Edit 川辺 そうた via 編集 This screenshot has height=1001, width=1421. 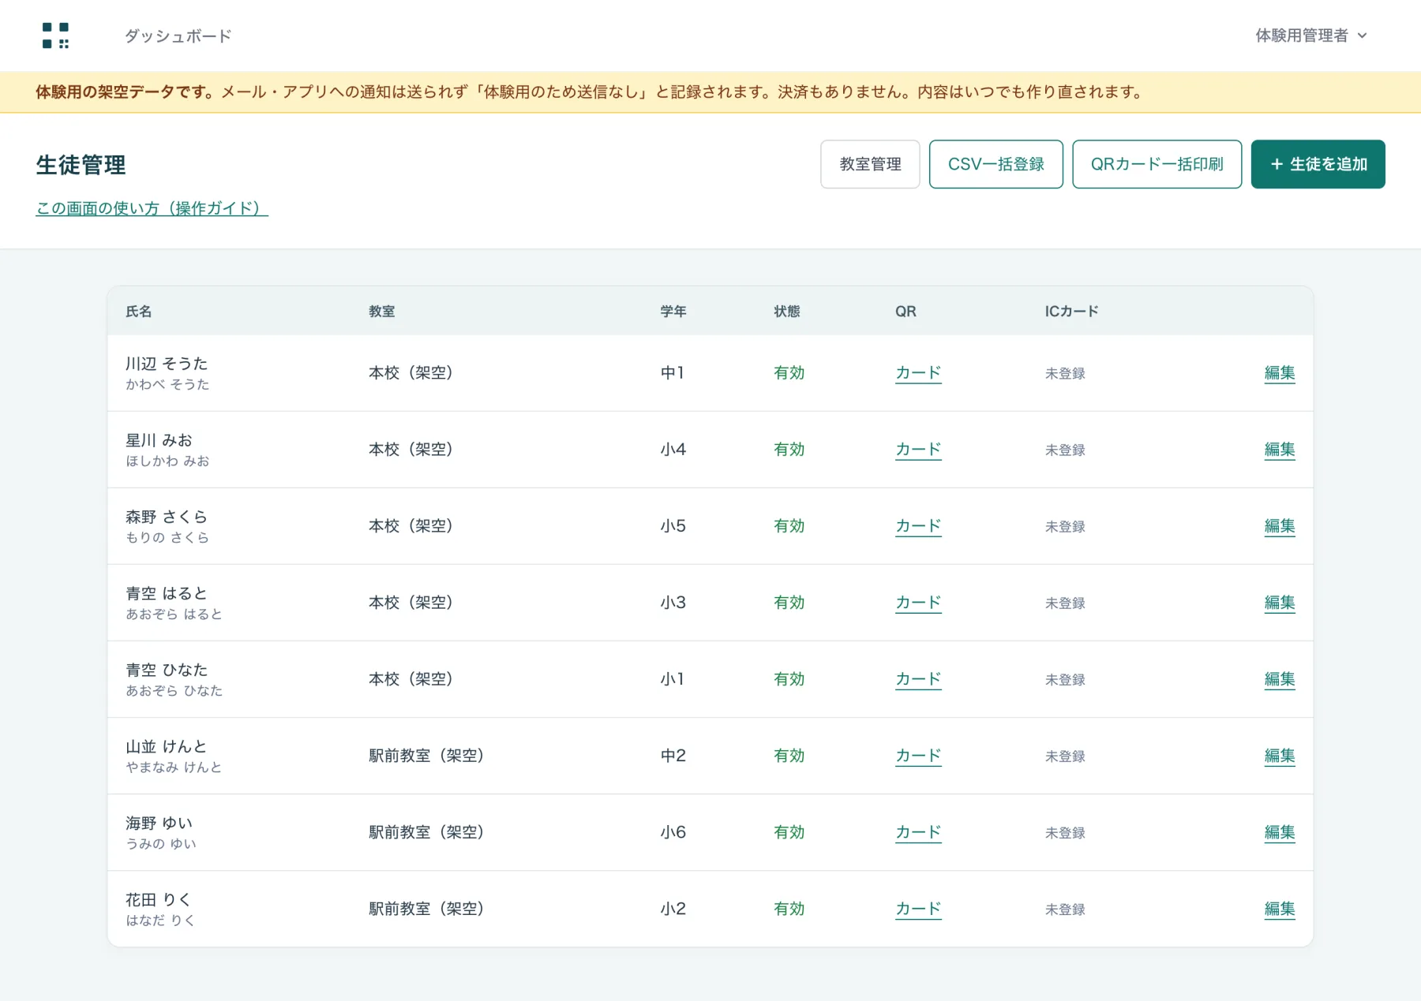(x=1280, y=372)
